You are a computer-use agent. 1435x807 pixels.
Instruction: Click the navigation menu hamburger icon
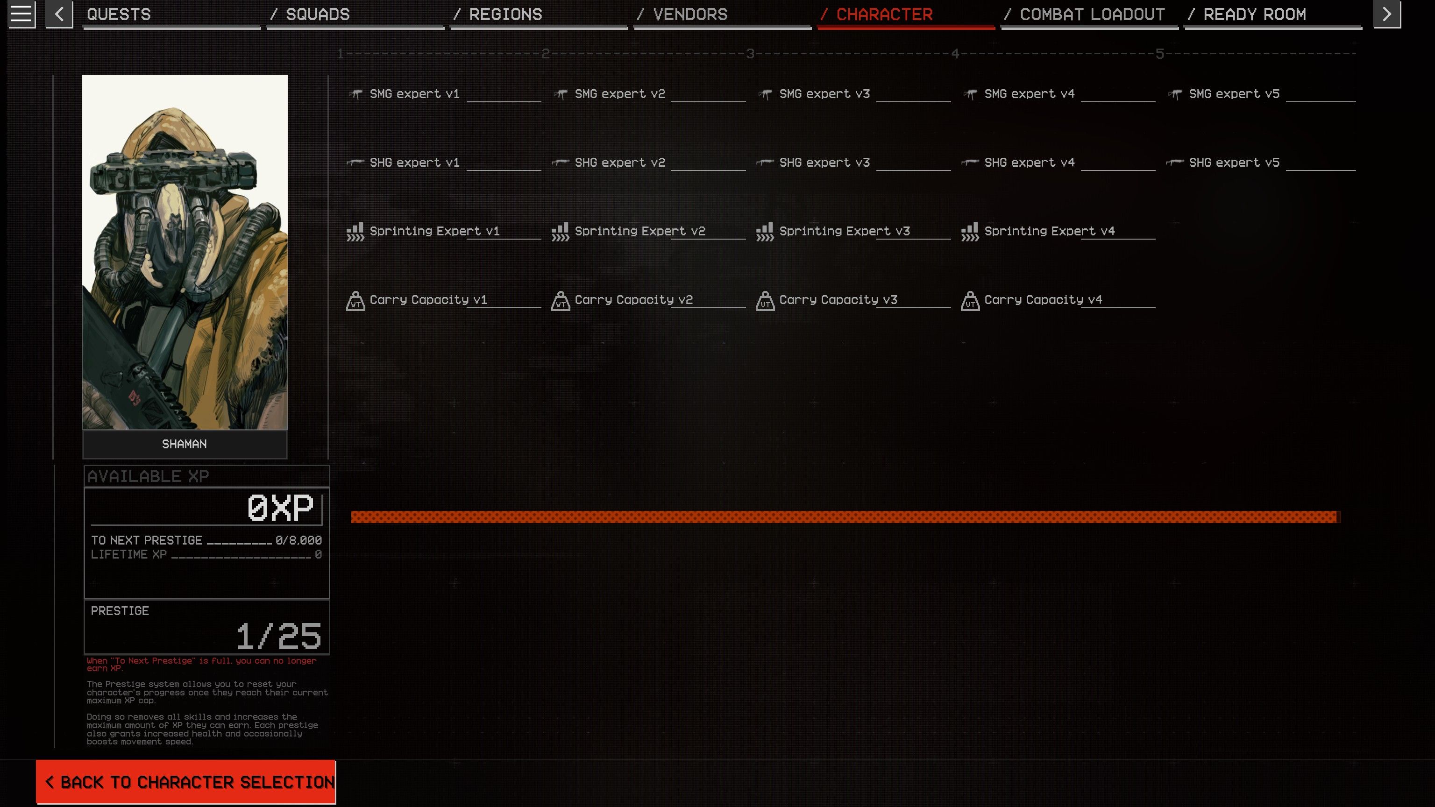coord(21,14)
